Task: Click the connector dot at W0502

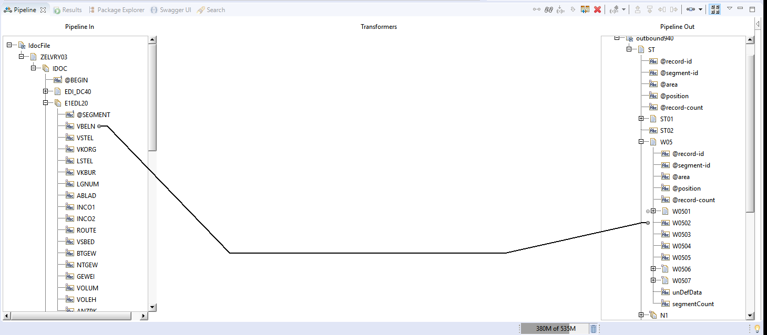Action: coord(648,223)
